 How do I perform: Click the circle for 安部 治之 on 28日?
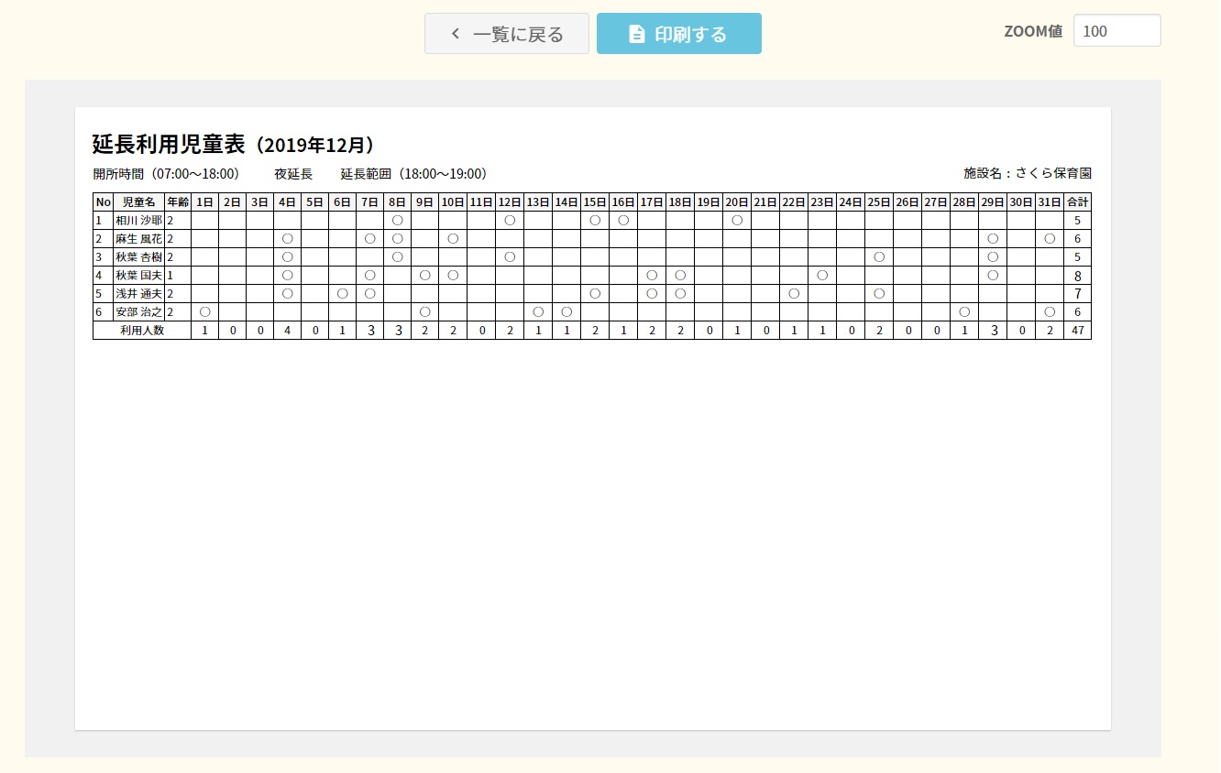[964, 312]
